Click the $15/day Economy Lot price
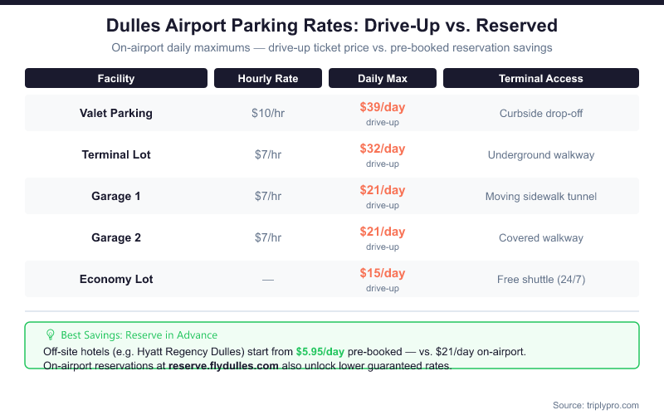The width and height of the screenshot is (664, 415). click(x=383, y=273)
